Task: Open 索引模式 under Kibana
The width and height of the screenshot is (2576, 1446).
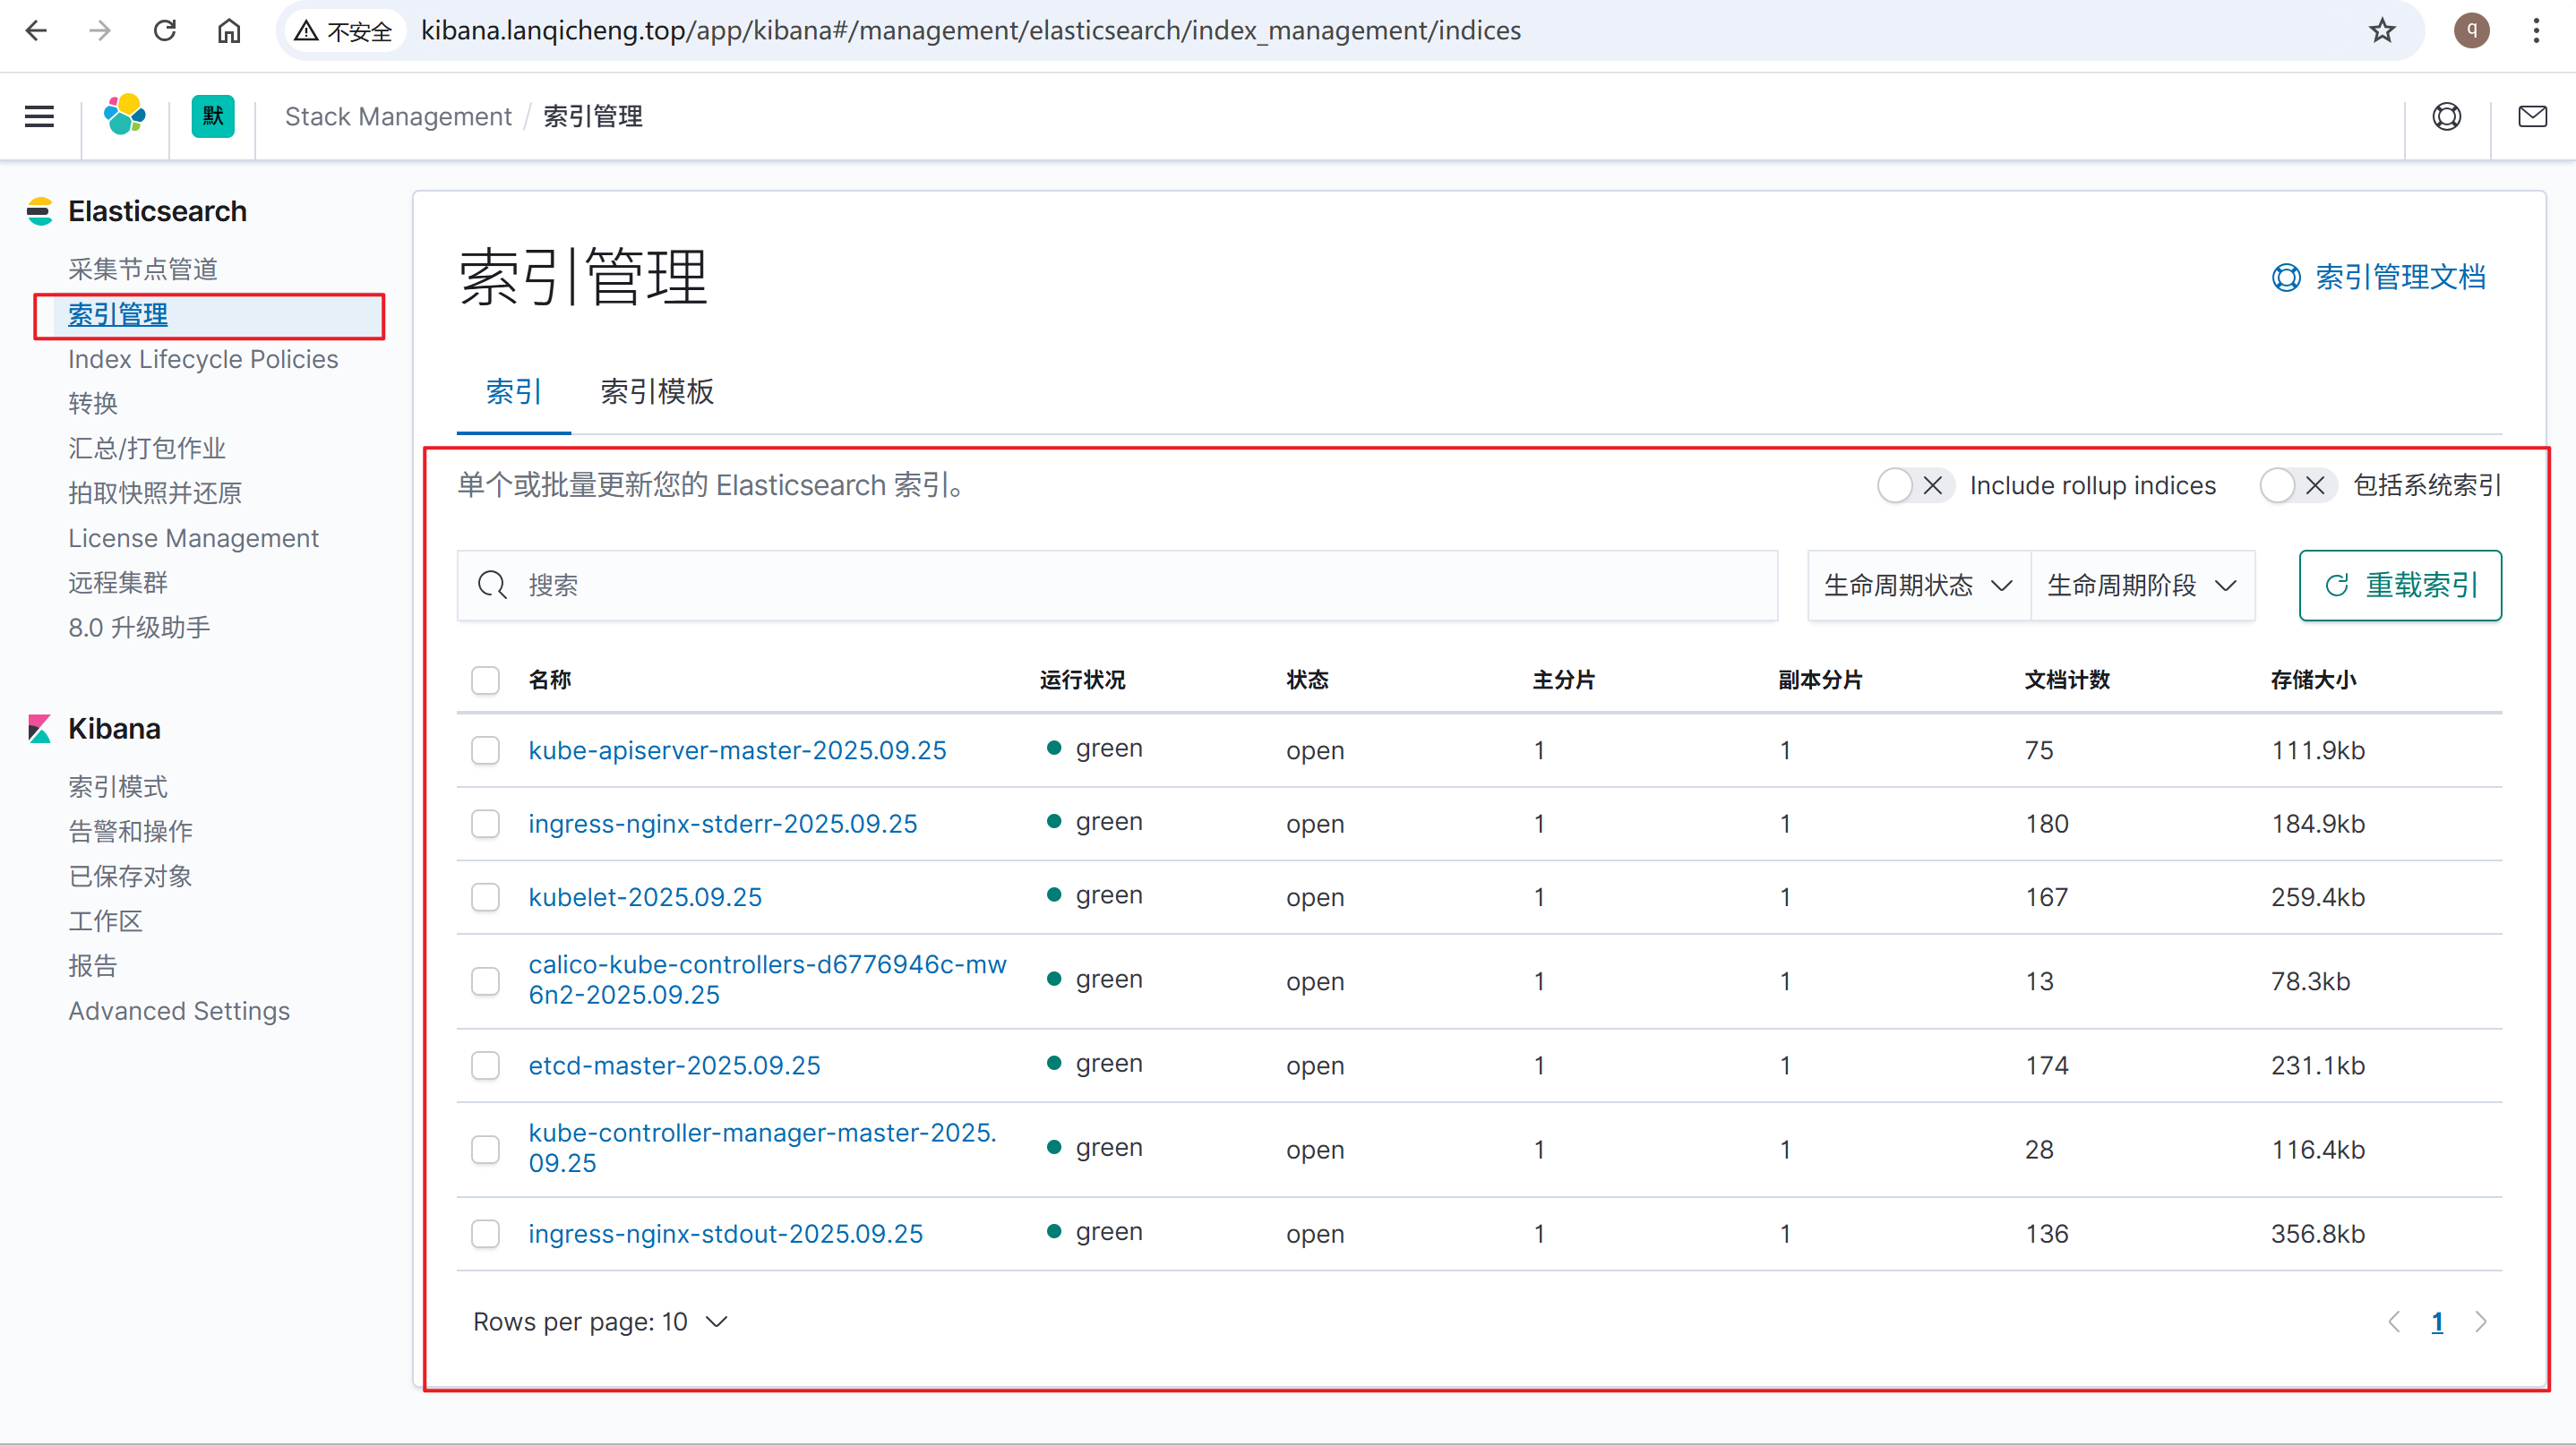Action: pos(118,787)
